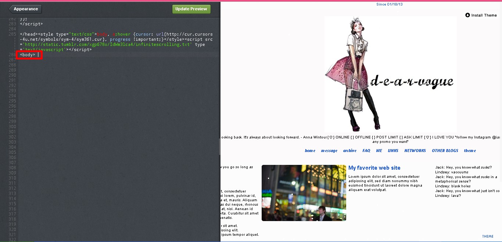Click the Lorem ipsum paragraph under My favorite web site
Image resolution: width=502 pixels, height=242 pixels.
tap(385, 183)
